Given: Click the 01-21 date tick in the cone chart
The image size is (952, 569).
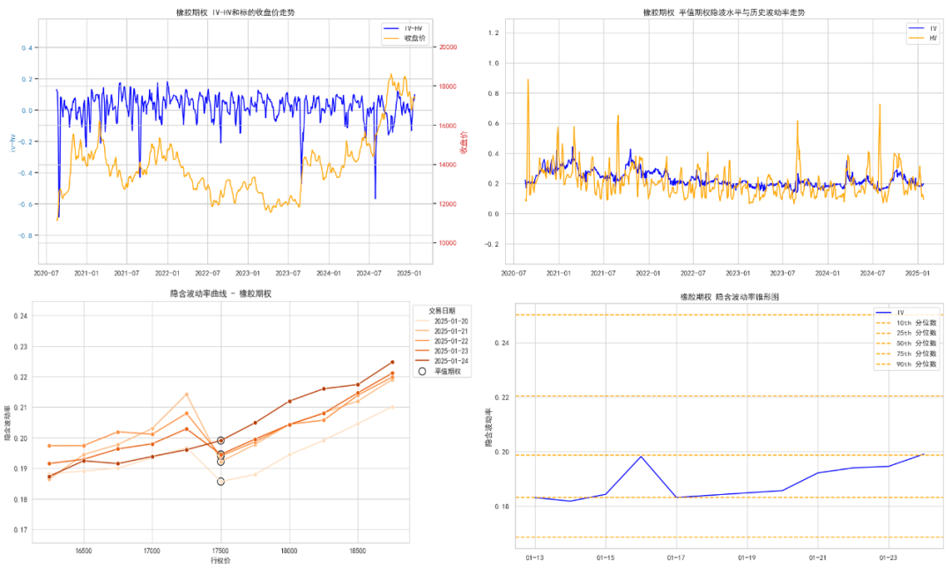Looking at the screenshot, I should (x=818, y=558).
